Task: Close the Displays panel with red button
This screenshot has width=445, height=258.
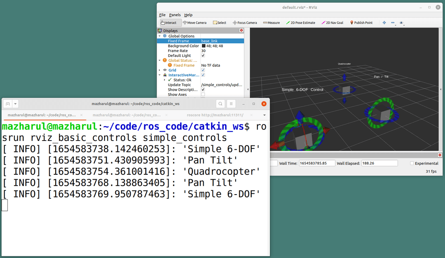Action: pos(241,30)
